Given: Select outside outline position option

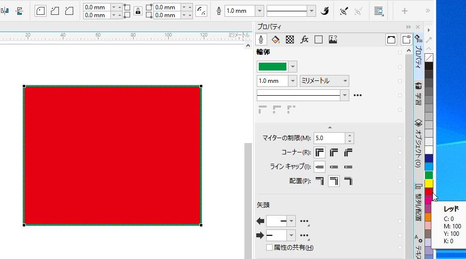Looking at the screenshot, I should point(320,181).
